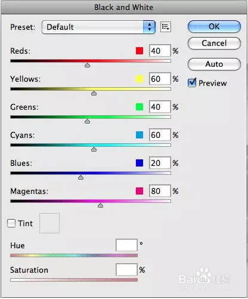The image size is (248, 299).
Task: Enable the Tint checkbox
Action: [x=11, y=223]
